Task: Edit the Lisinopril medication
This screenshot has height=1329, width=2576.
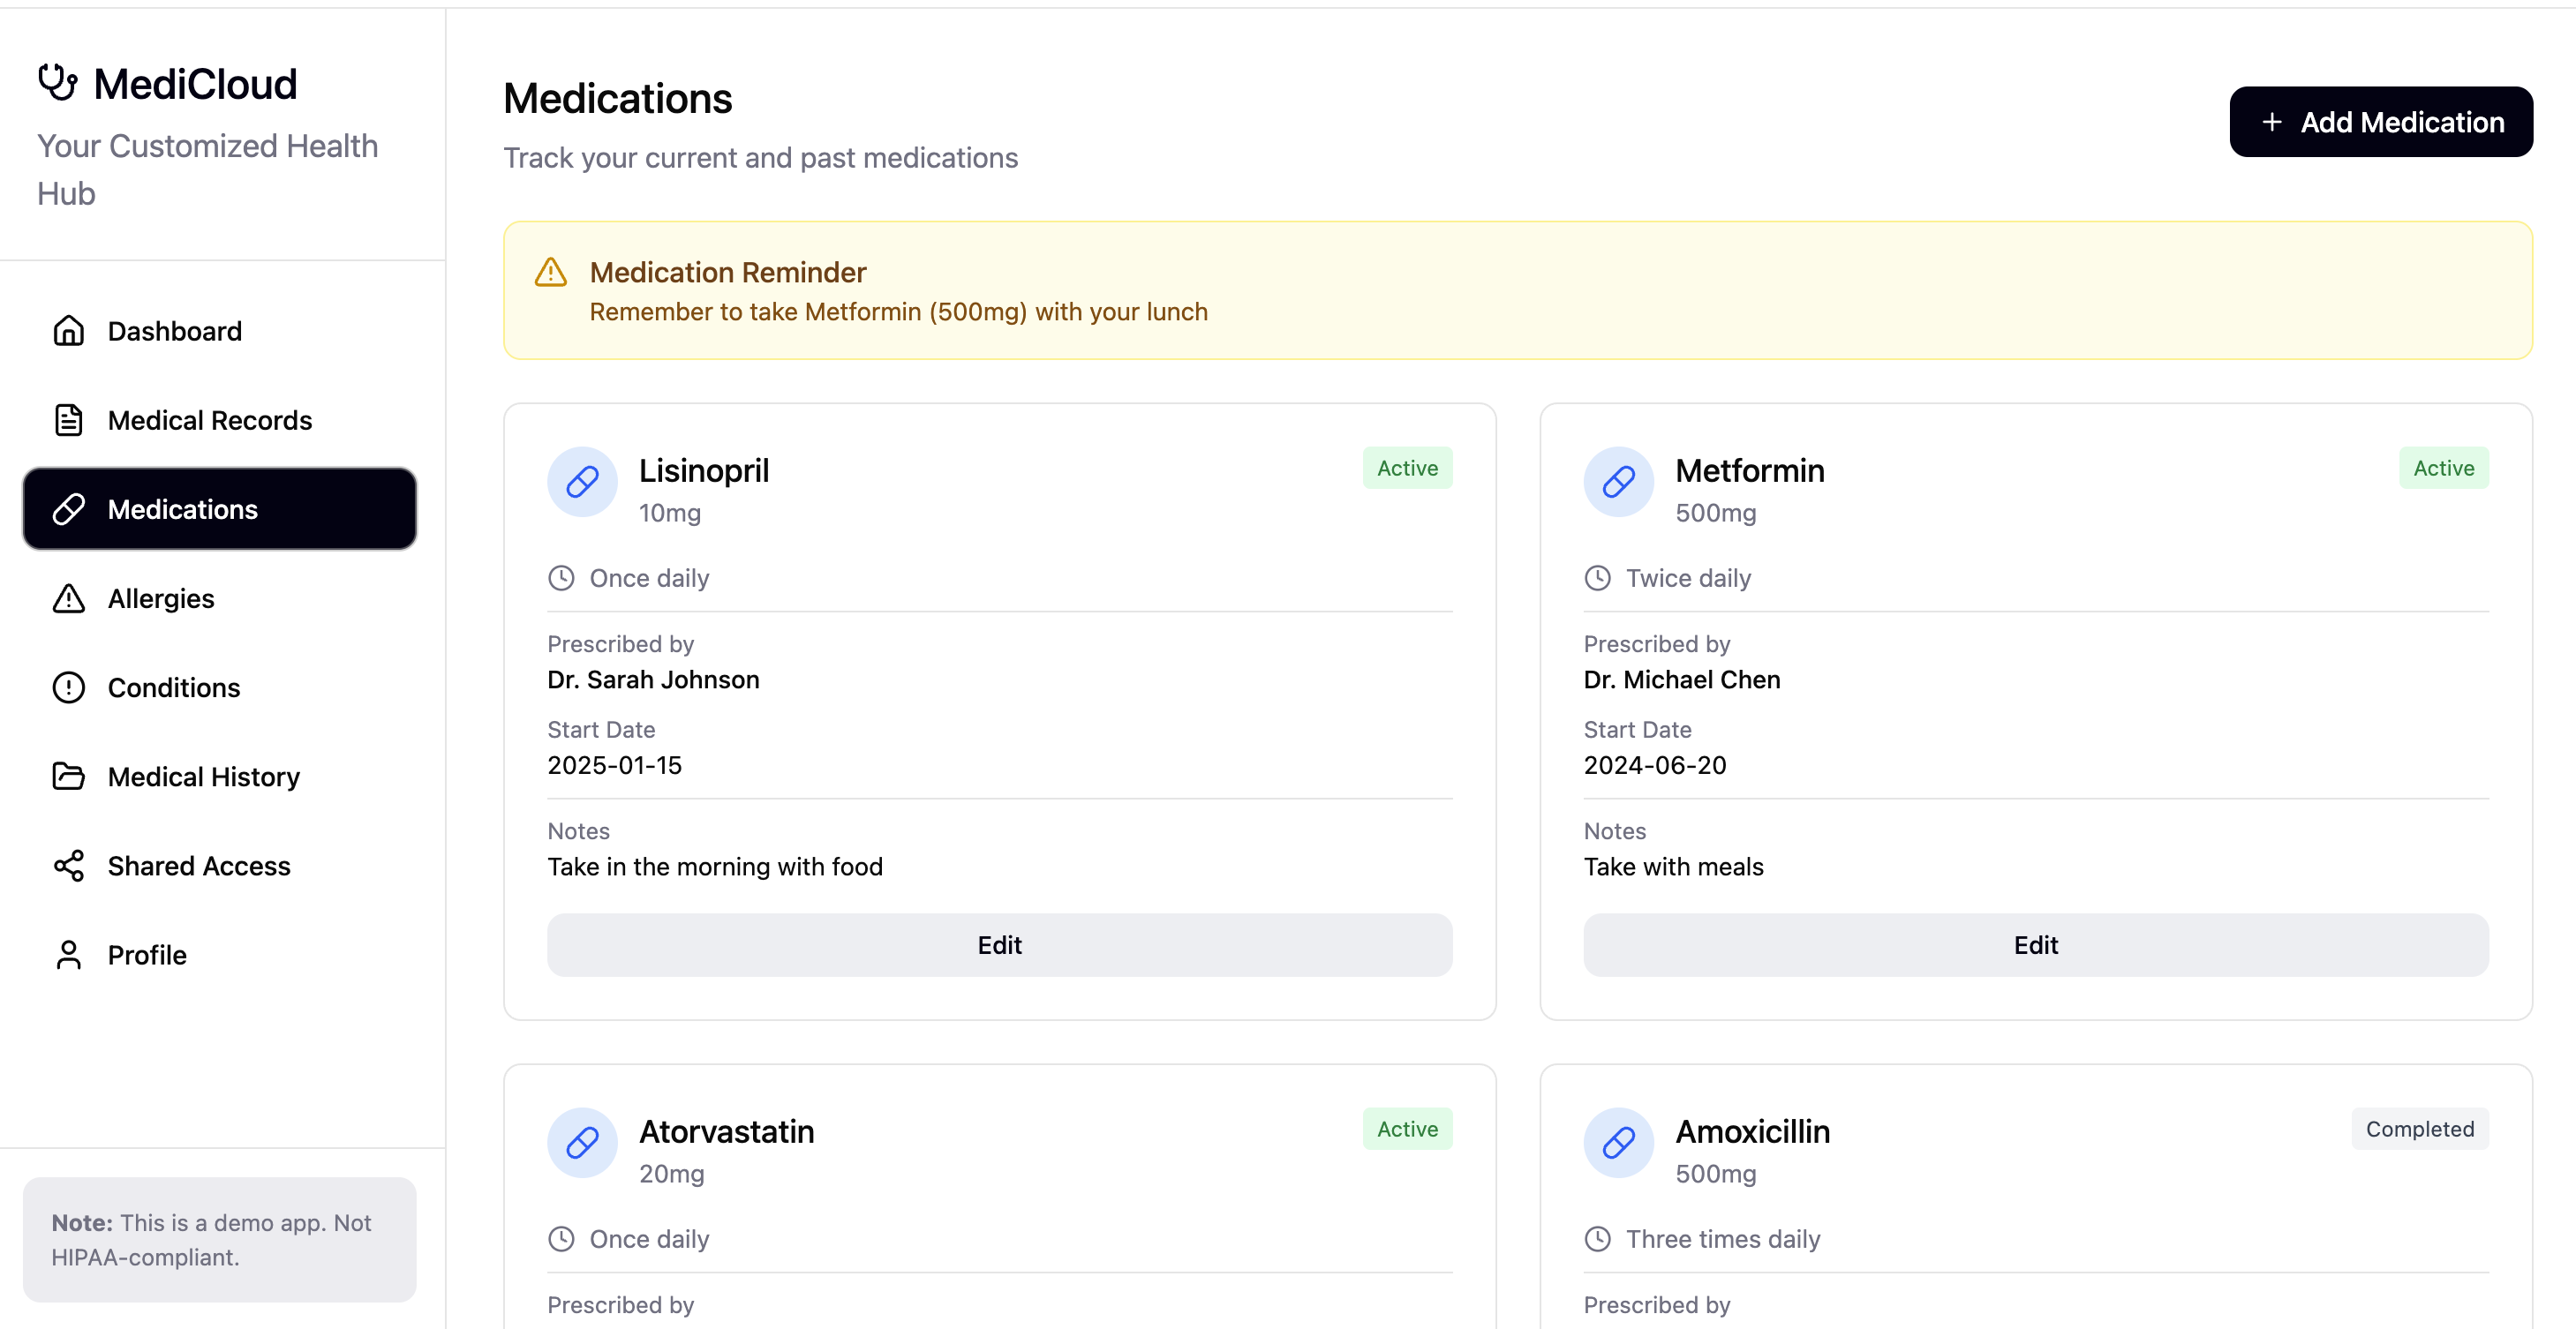Action: [x=999, y=945]
